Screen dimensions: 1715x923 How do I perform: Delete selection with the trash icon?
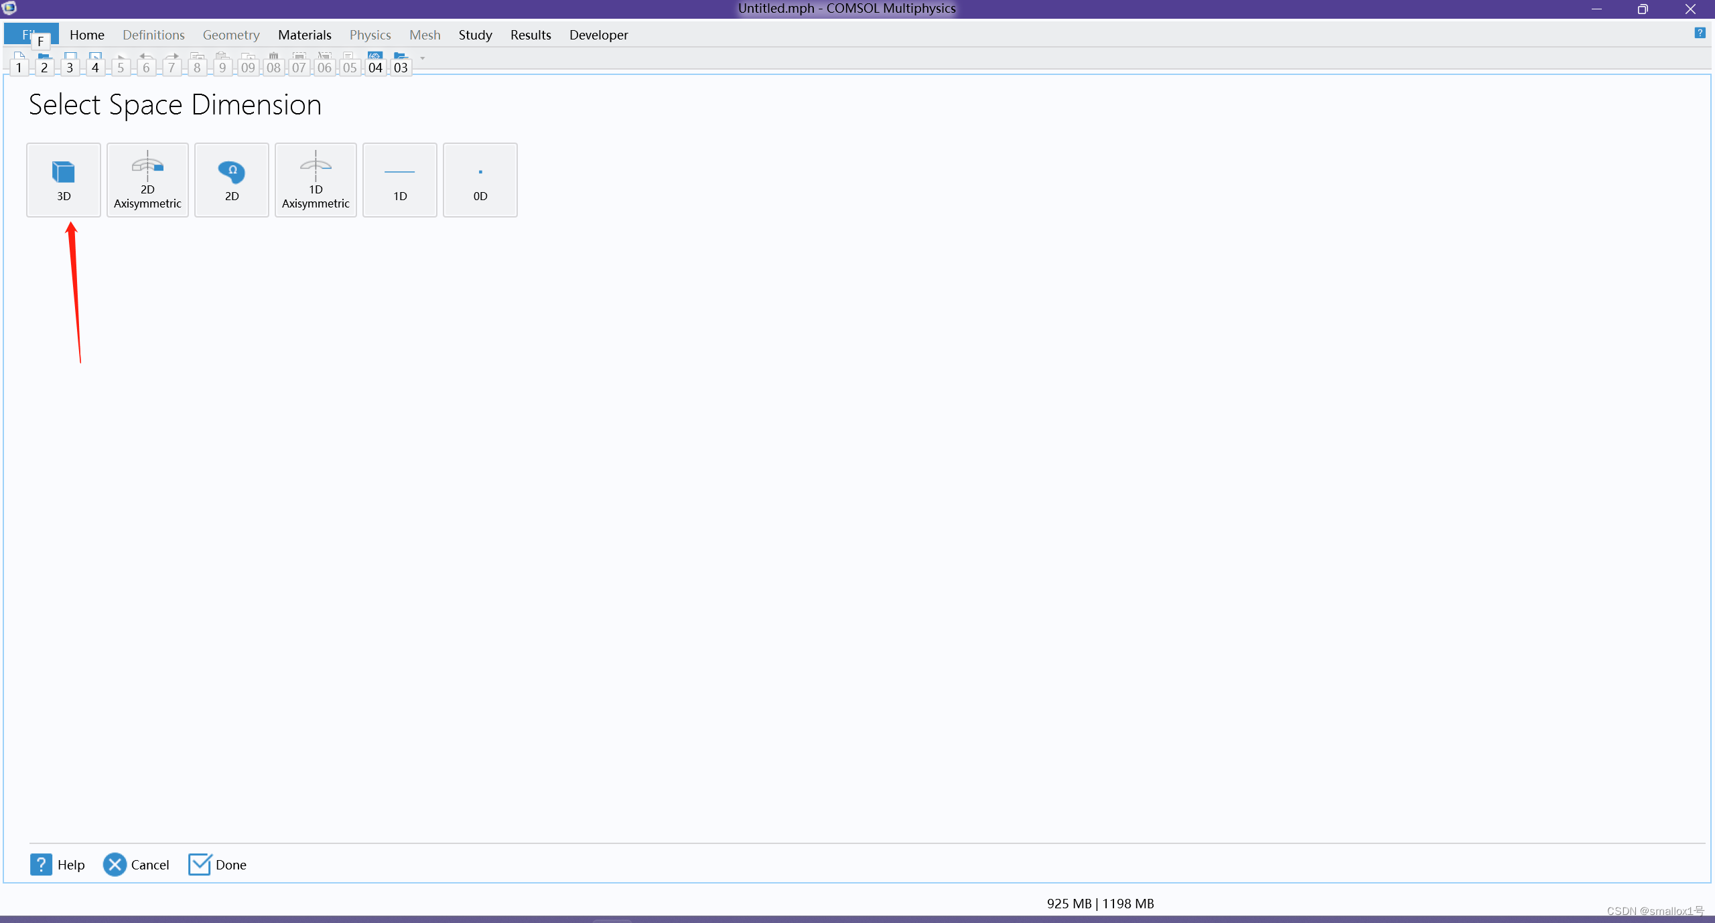(273, 56)
